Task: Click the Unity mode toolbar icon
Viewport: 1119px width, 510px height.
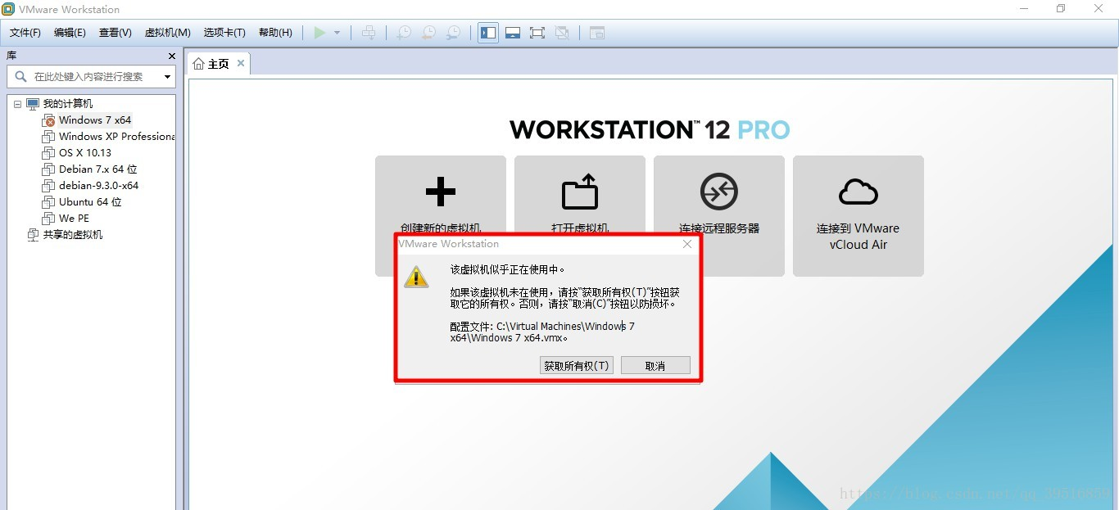Action: 562,33
